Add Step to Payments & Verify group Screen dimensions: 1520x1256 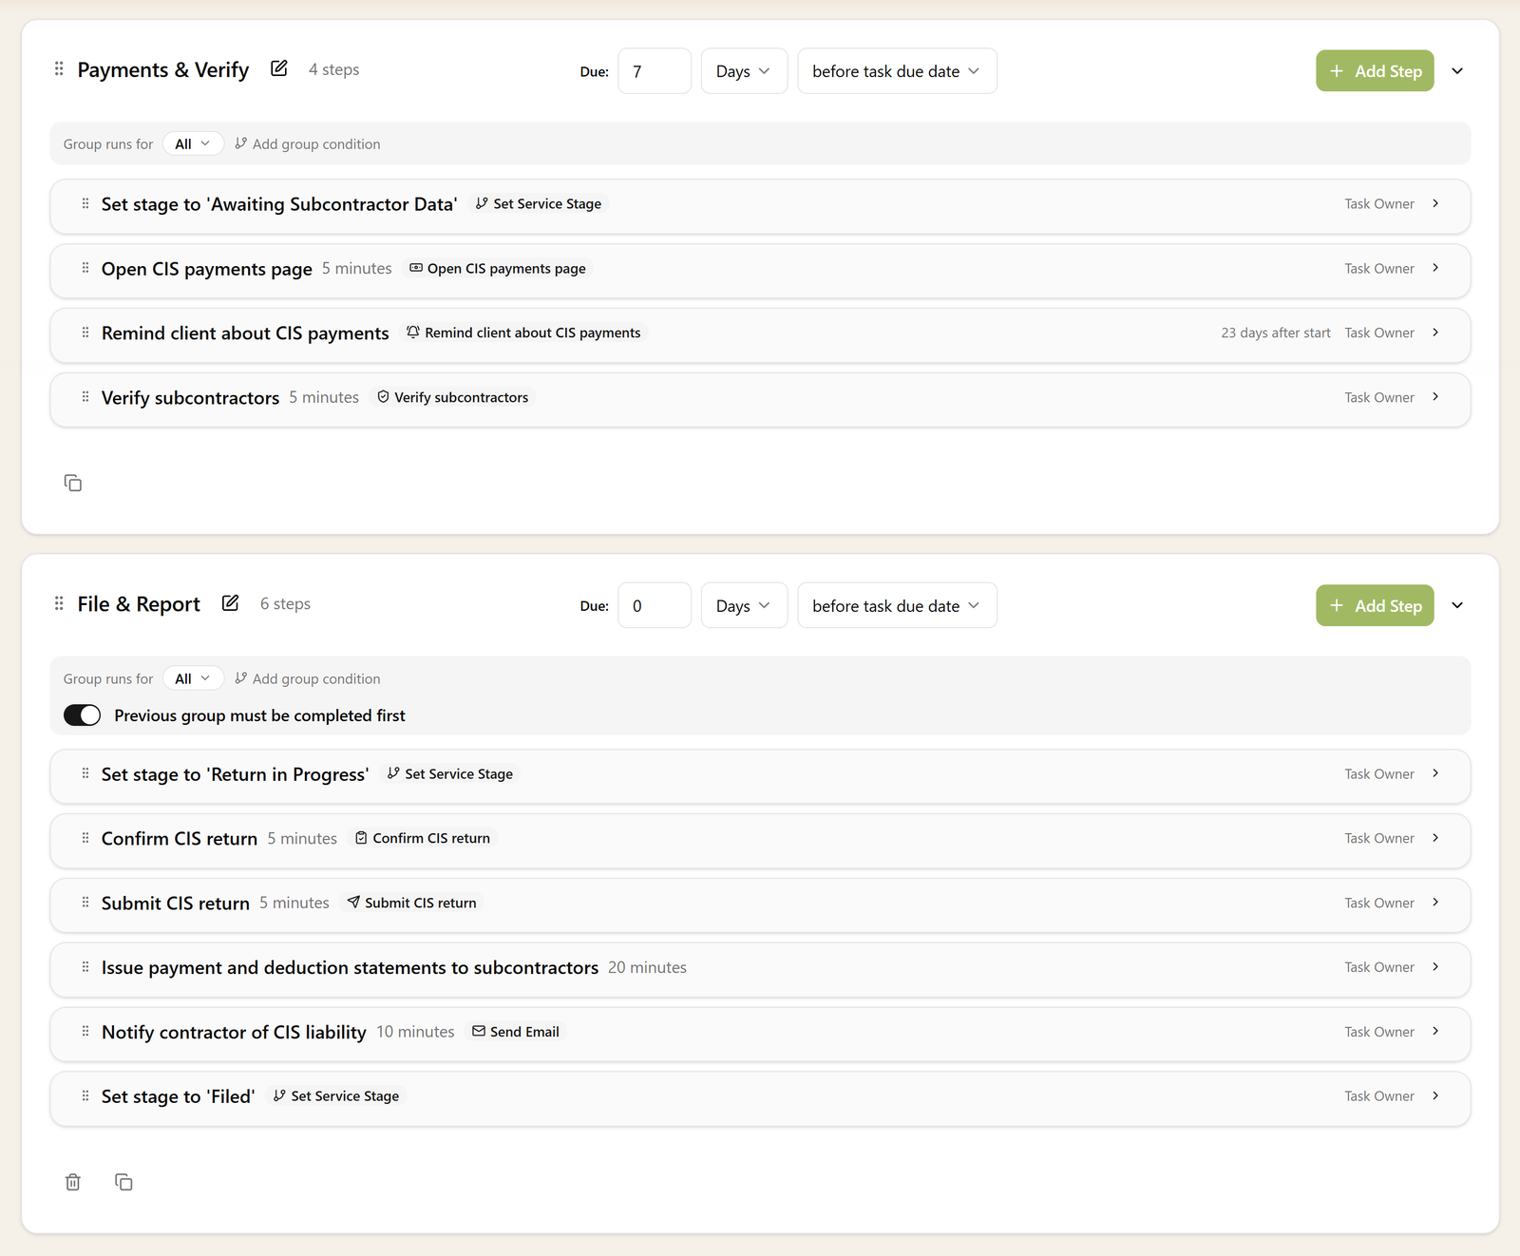click(1375, 71)
